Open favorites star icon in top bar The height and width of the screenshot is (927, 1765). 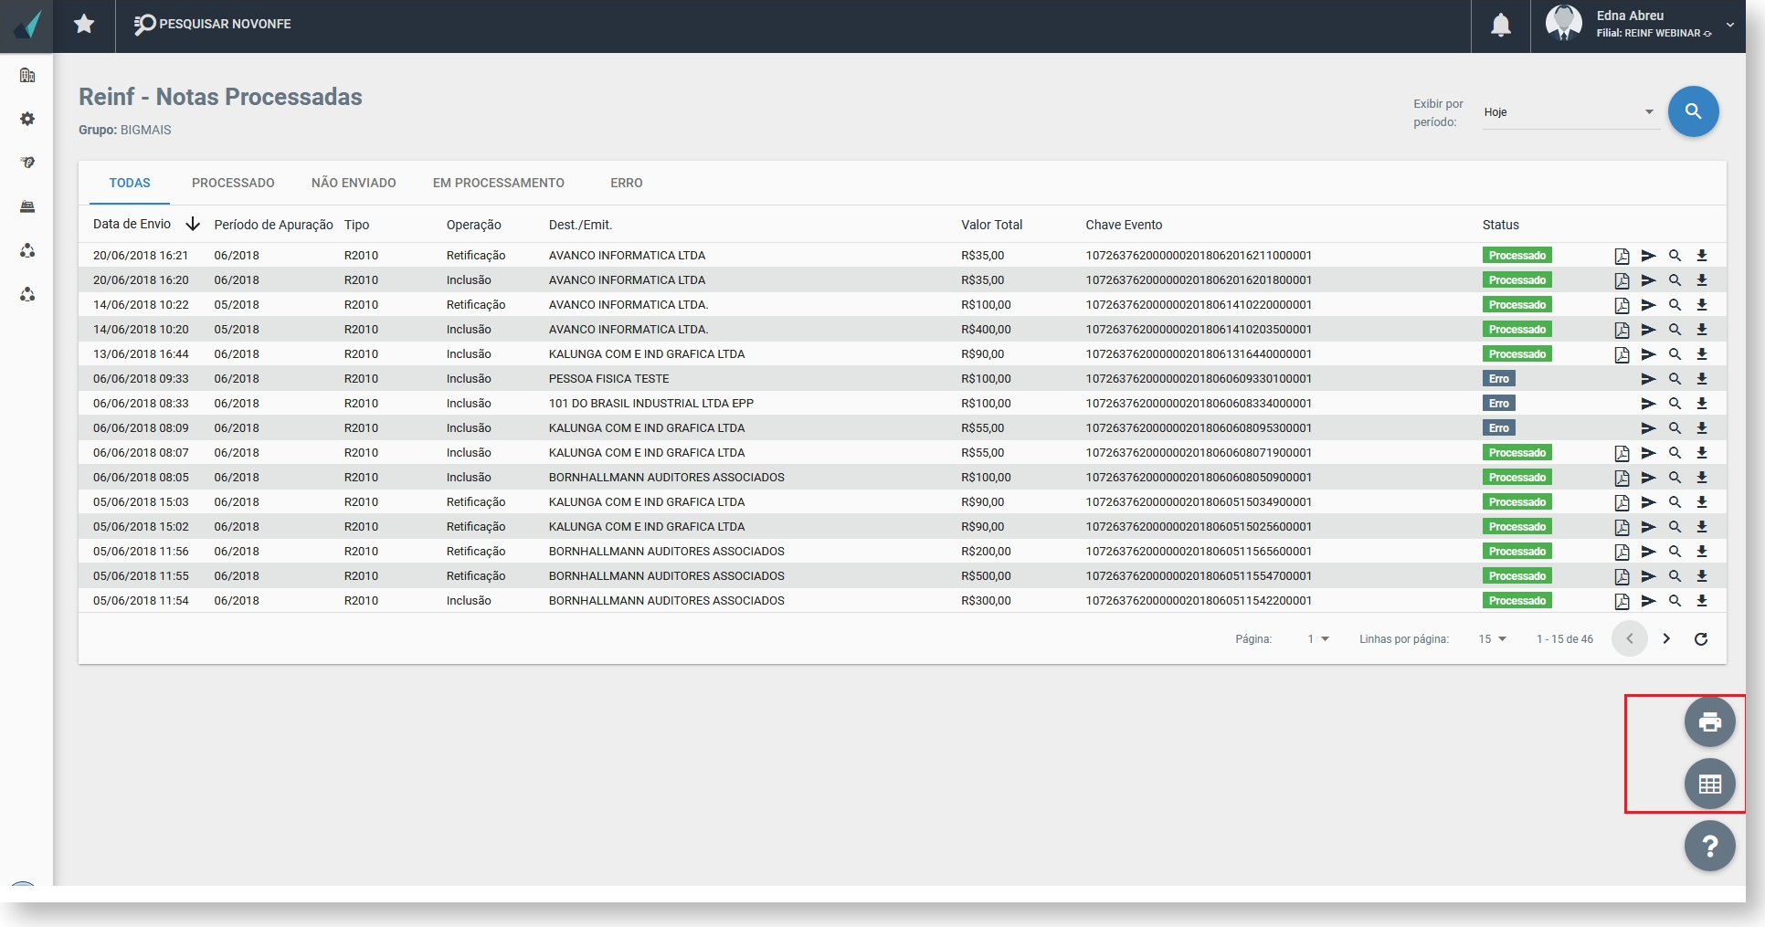click(84, 24)
